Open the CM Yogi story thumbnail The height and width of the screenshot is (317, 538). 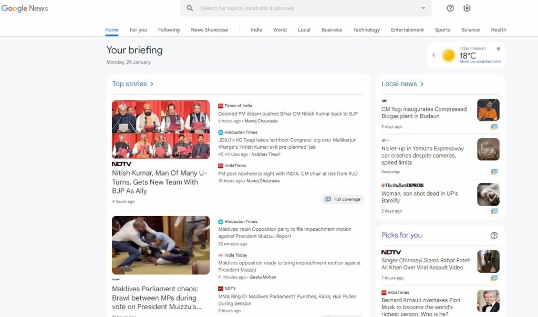pyautogui.click(x=488, y=110)
